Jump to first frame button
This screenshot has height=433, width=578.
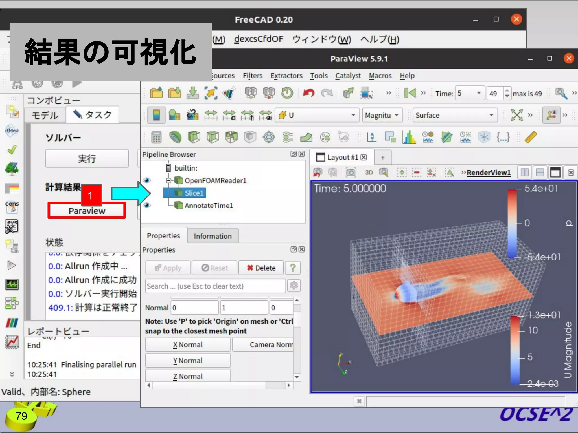click(410, 93)
